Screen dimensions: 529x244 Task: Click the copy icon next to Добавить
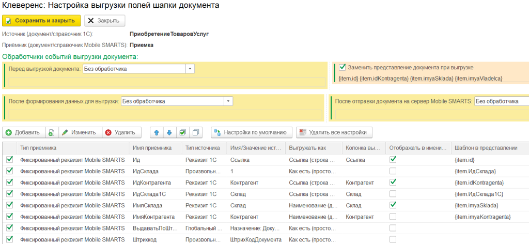(52, 133)
